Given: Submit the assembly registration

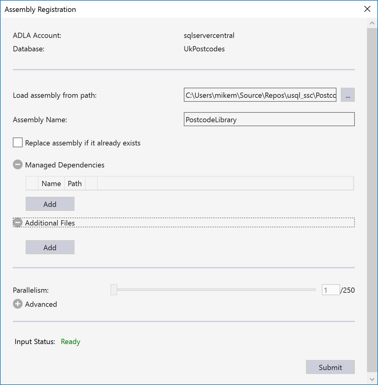Looking at the screenshot, I should (330, 367).
